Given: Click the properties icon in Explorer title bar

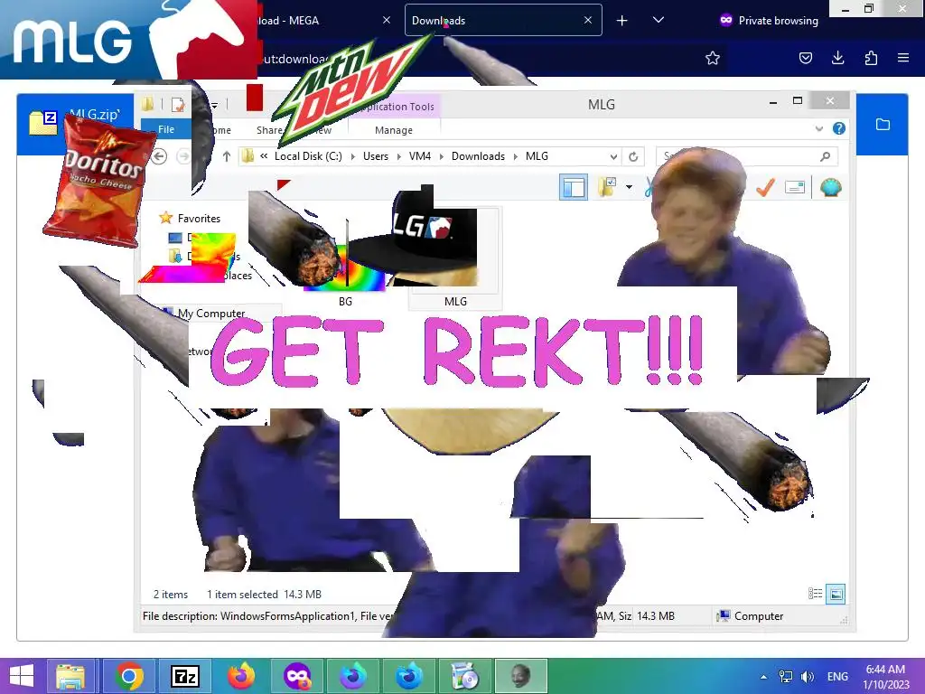Looking at the screenshot, I should tap(178, 105).
